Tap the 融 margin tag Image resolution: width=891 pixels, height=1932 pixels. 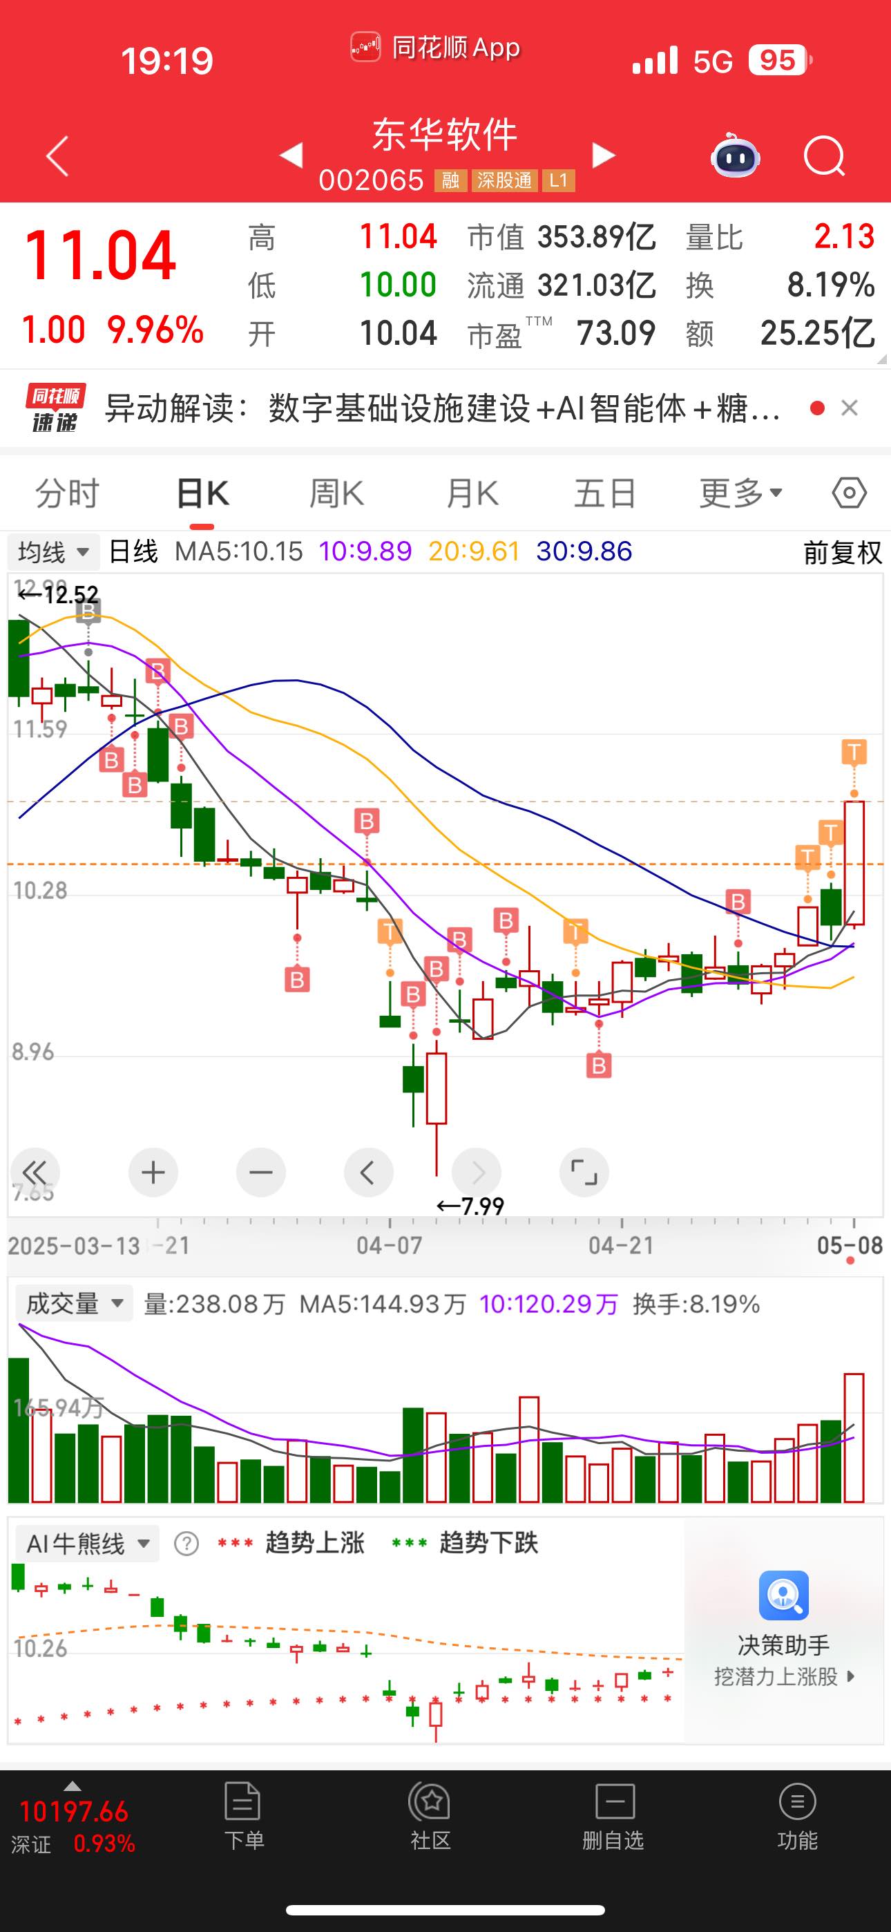point(450,181)
